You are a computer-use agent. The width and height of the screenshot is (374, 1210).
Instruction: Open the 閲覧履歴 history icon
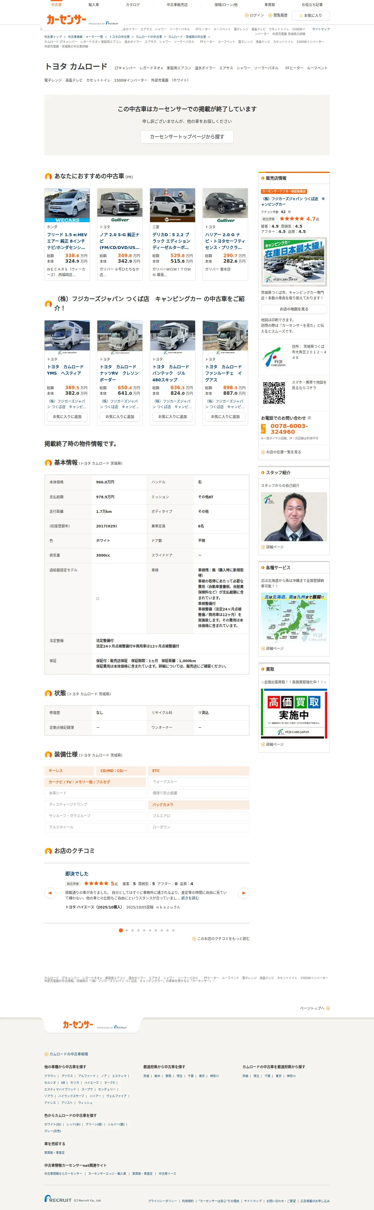pos(270,15)
